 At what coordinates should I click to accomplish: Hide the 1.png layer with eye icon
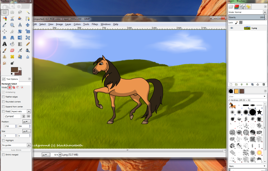click(x=231, y=28)
